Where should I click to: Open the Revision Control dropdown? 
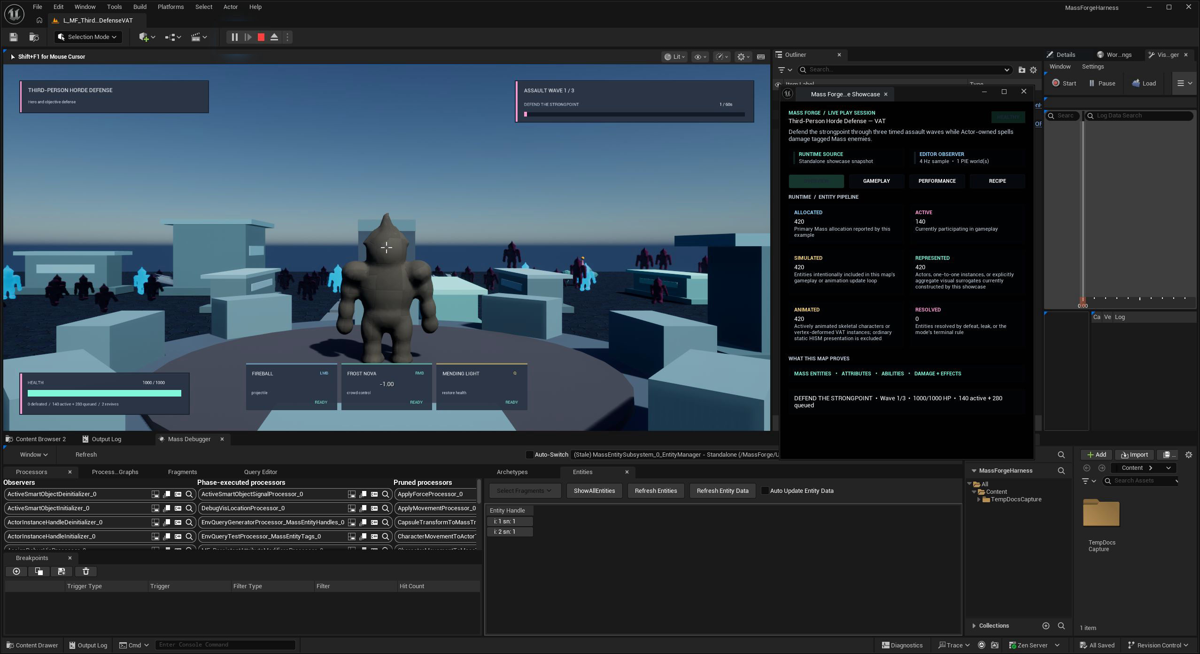click(x=1158, y=645)
